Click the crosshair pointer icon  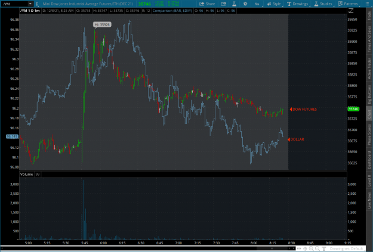point(305,248)
